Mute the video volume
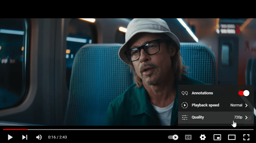Screen dimensions: 256x143 tap(39, 137)
